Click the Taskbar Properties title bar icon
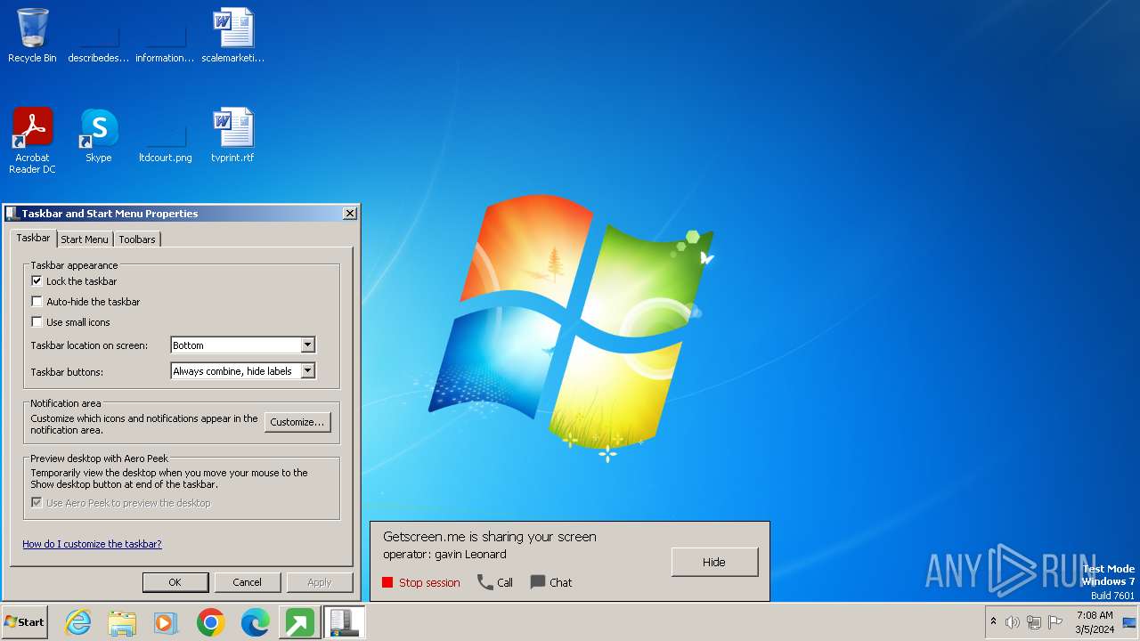1140x641 pixels. tap(12, 214)
